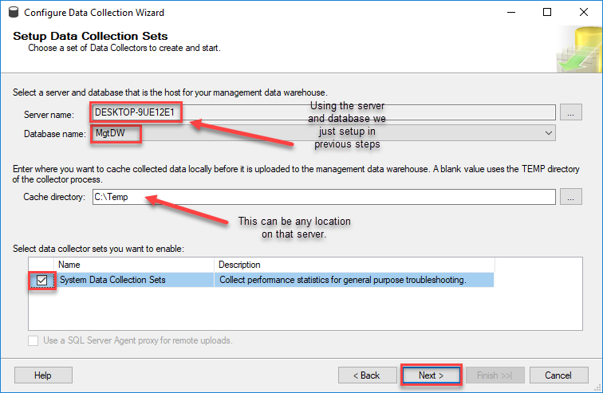Viewport: 603px width, 393px height.
Task: Open cache directory browse ellipsis button
Action: tap(571, 197)
